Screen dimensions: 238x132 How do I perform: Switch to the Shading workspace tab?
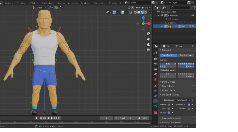(61, 3)
